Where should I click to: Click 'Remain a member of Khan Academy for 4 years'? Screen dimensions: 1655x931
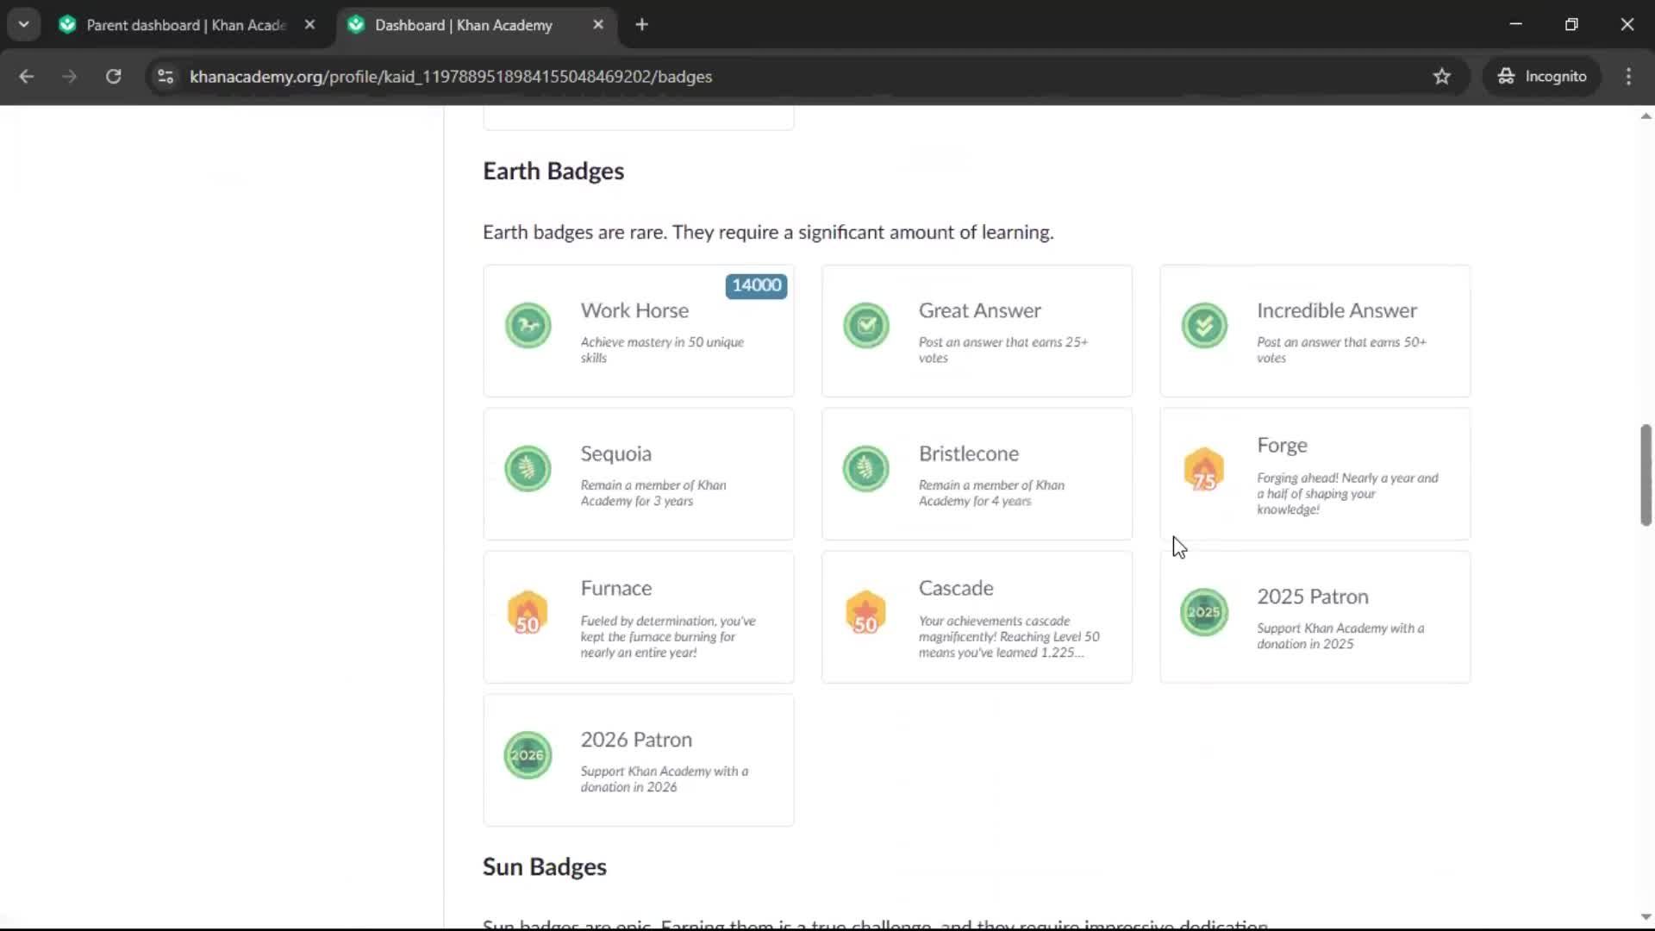(x=991, y=493)
